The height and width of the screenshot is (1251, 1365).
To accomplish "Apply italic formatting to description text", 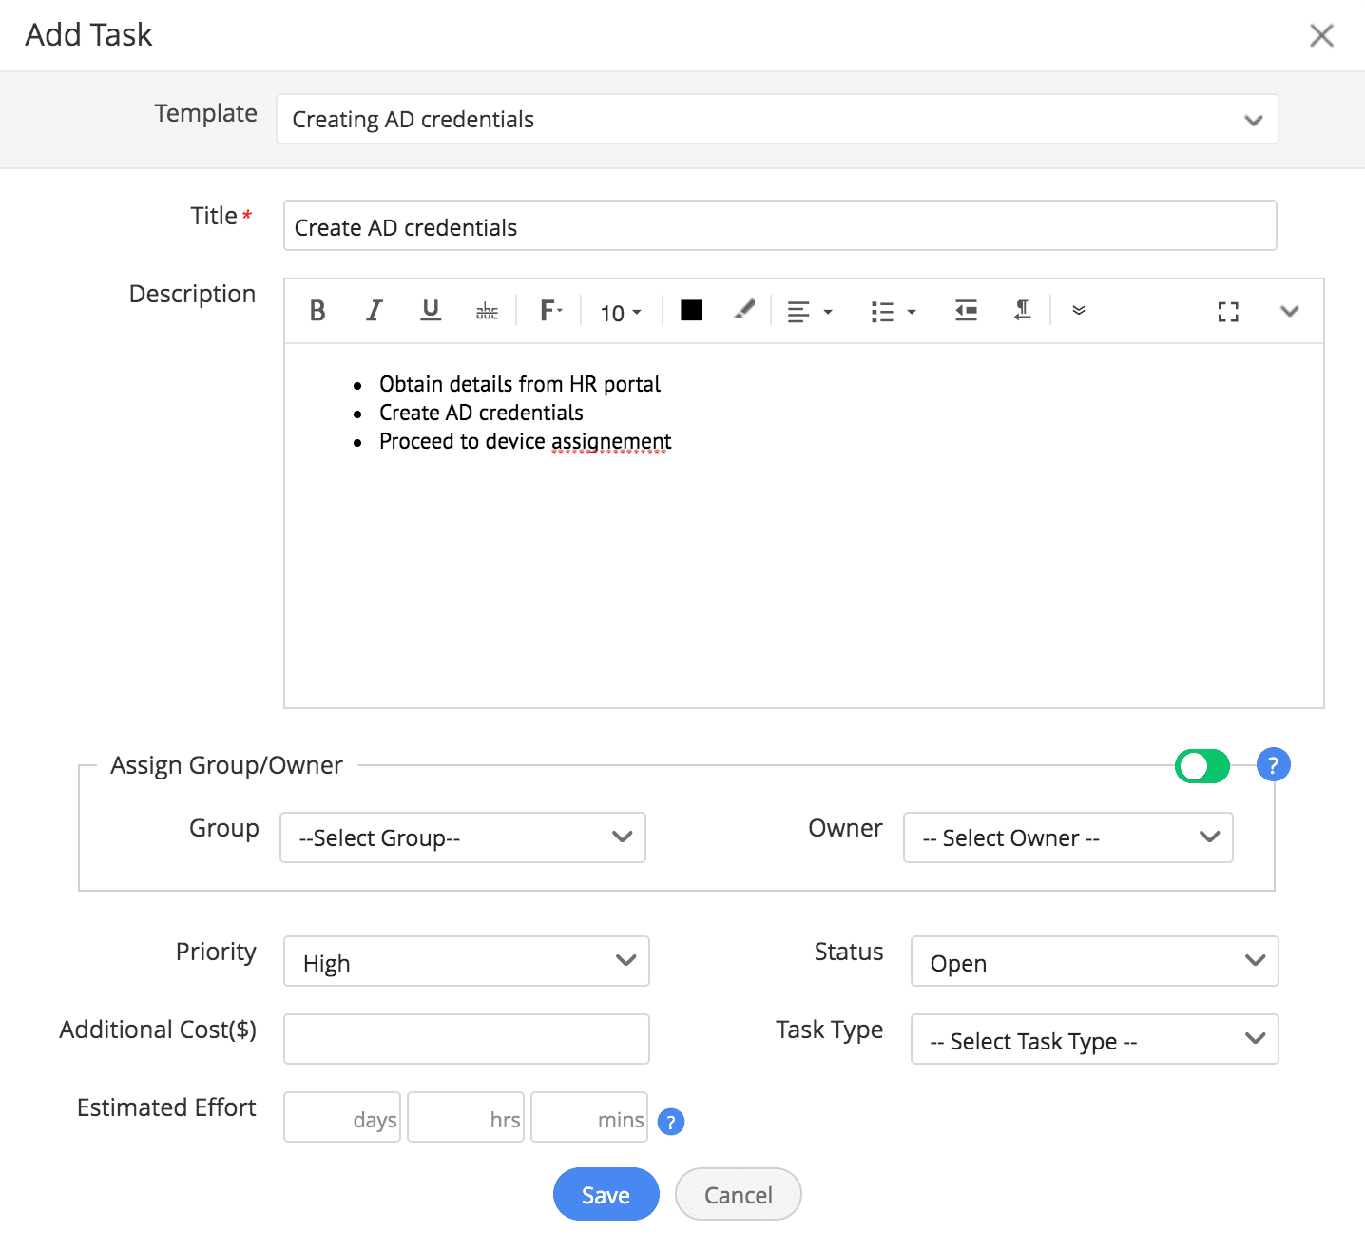I will pos(375,311).
